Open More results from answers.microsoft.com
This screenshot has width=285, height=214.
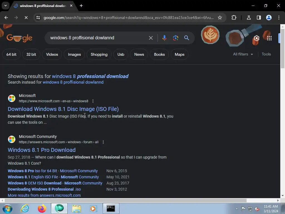[44, 195]
